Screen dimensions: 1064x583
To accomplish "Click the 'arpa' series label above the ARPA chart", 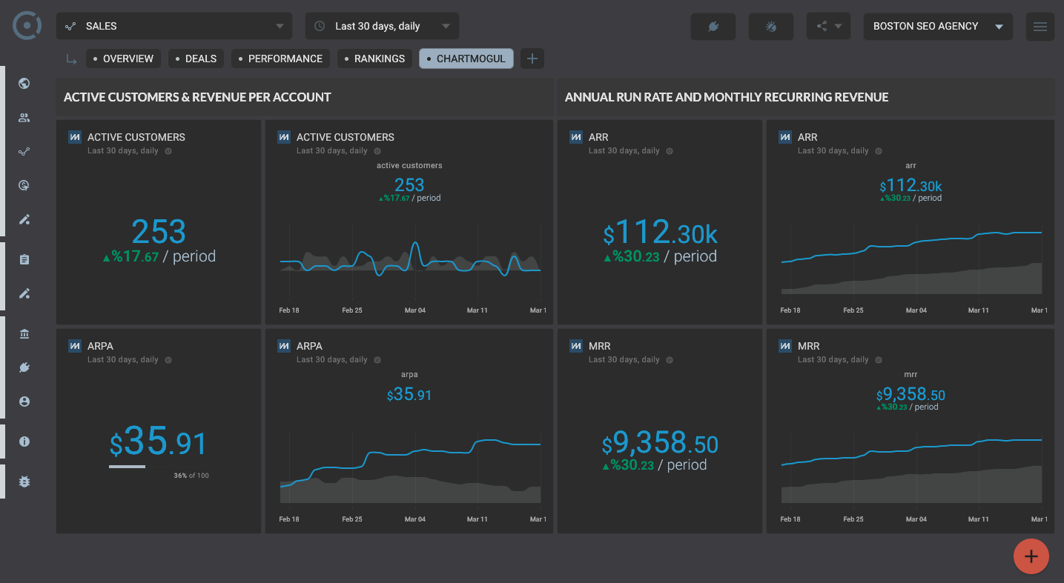I will click(x=409, y=374).
